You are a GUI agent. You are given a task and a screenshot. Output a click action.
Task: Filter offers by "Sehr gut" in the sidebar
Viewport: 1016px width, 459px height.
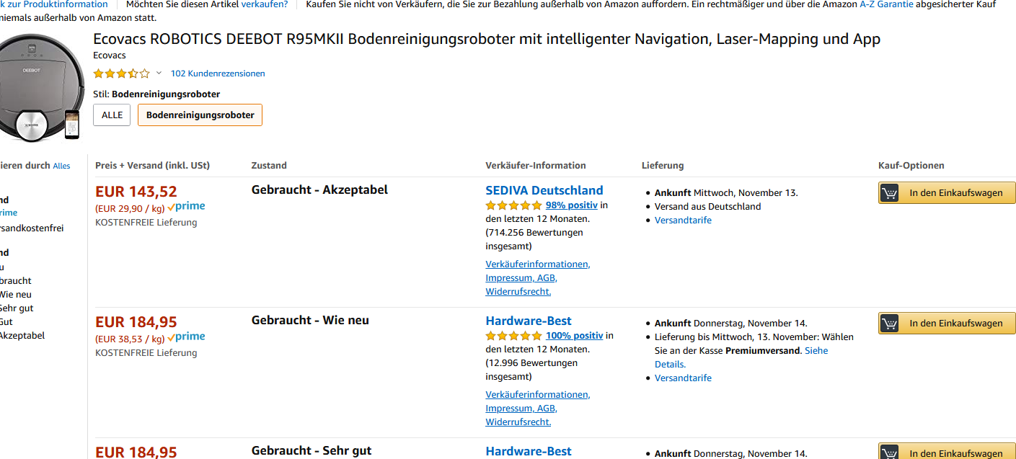(x=16, y=308)
